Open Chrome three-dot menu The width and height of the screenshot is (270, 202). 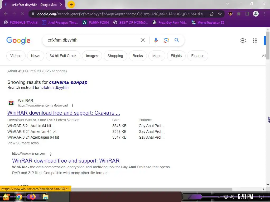[x=264, y=14]
